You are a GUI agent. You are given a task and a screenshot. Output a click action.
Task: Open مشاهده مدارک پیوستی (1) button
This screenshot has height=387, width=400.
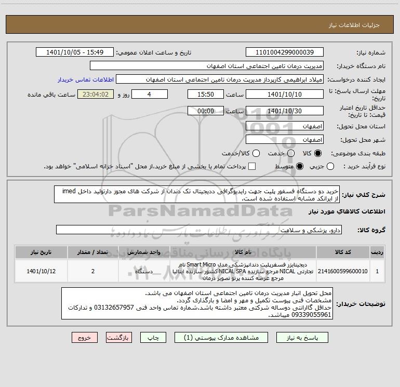221,338
